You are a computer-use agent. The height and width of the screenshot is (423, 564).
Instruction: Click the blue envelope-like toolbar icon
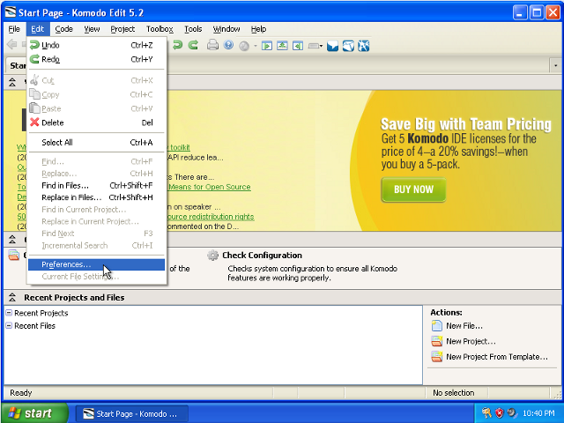click(348, 46)
